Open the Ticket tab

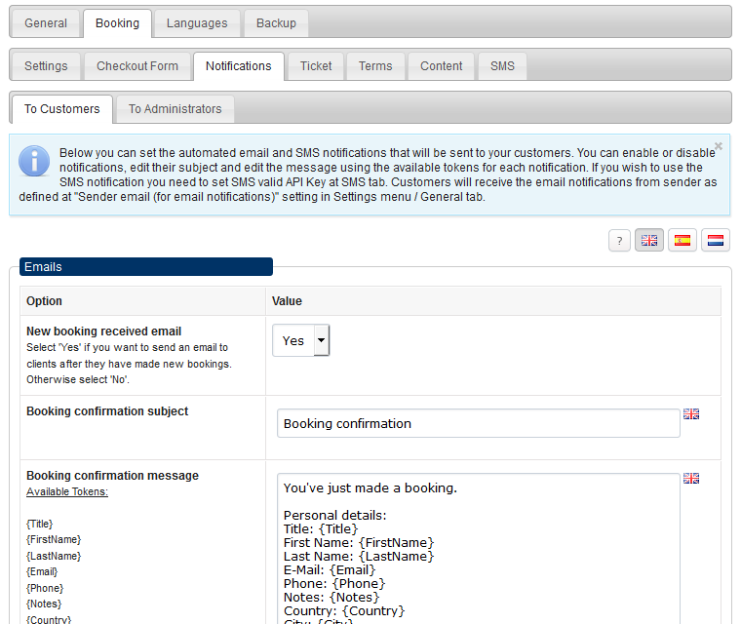pyautogui.click(x=316, y=66)
